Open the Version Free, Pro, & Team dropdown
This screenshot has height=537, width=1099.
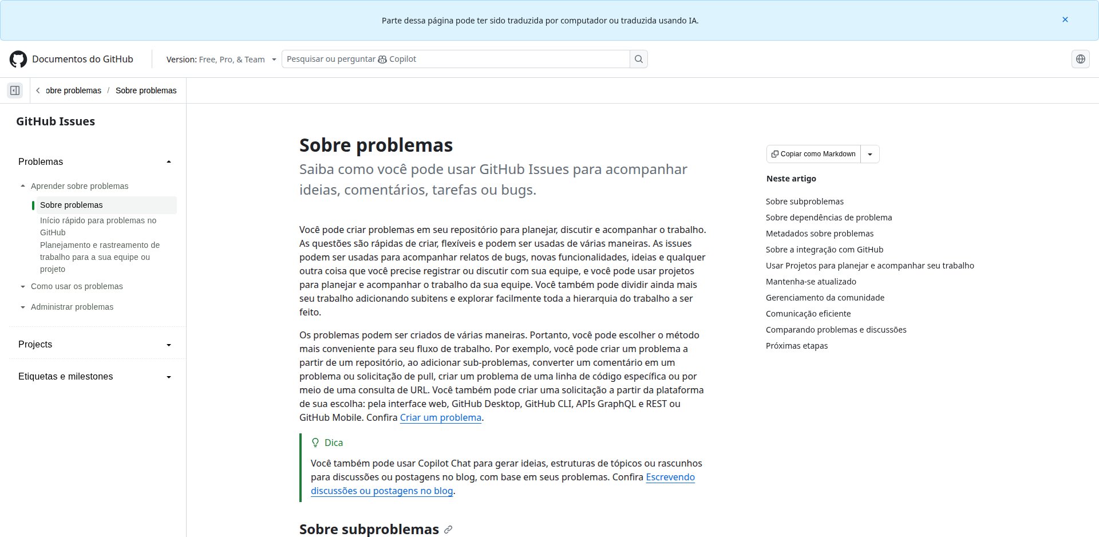coord(222,60)
